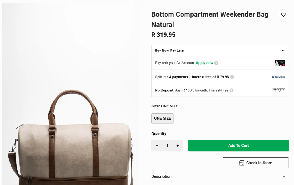Image resolution: width=294 pixels, height=185 pixels.
Task: Click the A+ Account logo
Action: point(280,63)
